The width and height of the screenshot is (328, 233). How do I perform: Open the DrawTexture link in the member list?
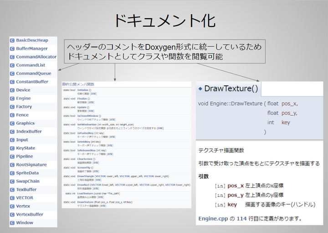pos(85,202)
